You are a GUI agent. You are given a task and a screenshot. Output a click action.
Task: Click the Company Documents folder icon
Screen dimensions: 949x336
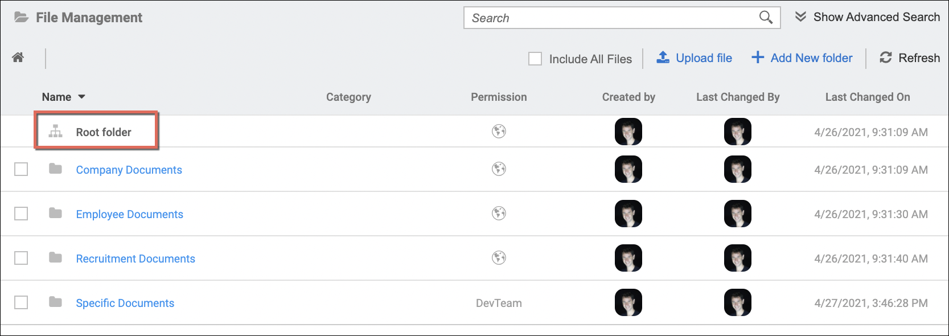[x=55, y=169]
